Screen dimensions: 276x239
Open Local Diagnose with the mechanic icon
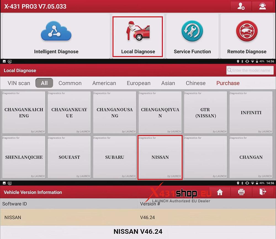click(x=138, y=37)
